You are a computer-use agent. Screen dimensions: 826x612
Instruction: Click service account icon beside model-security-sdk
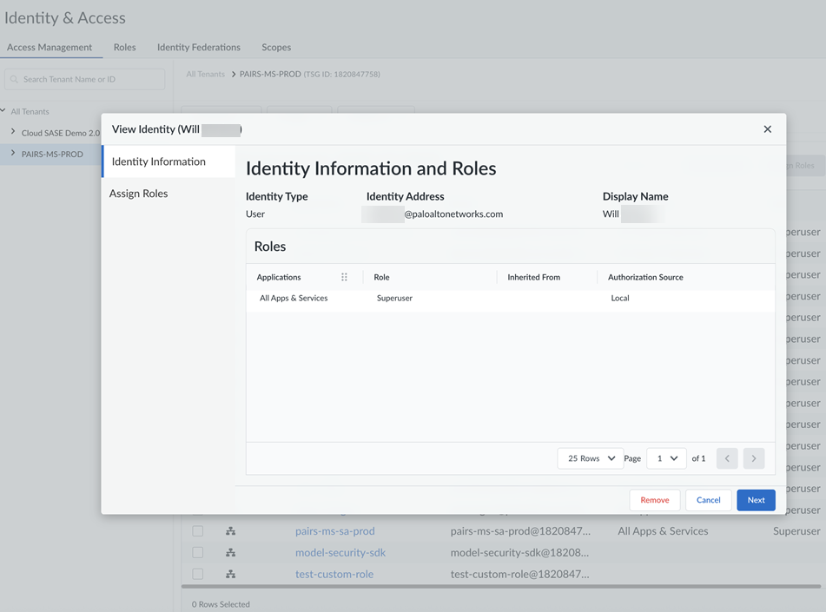pyautogui.click(x=231, y=553)
